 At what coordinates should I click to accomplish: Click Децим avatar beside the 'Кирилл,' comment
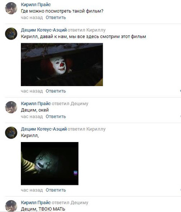click(x=11, y=133)
